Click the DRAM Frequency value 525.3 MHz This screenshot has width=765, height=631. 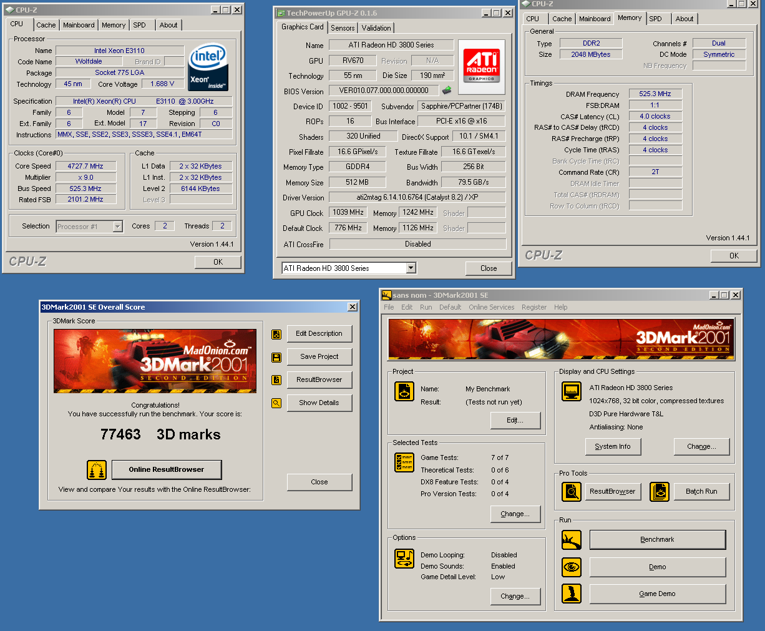655,94
